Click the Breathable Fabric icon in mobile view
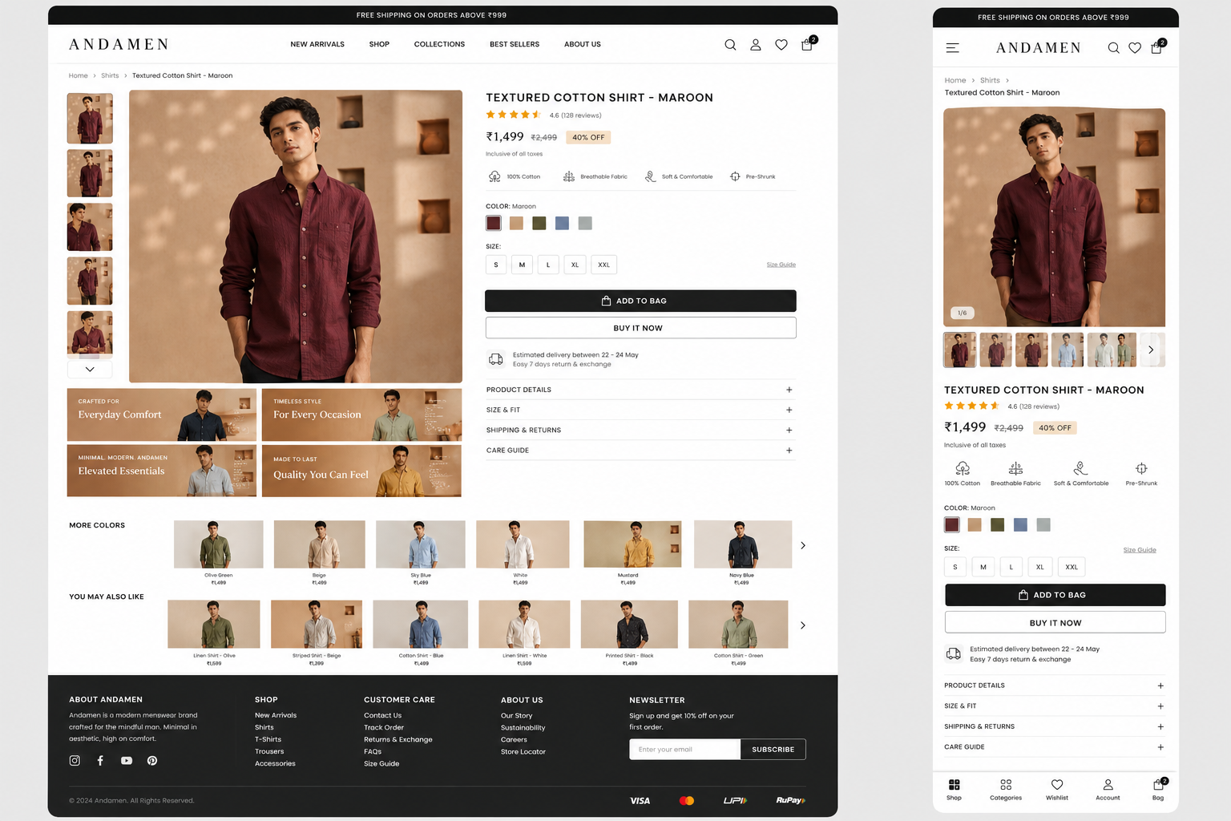This screenshot has height=821, width=1231. pos(1015,468)
